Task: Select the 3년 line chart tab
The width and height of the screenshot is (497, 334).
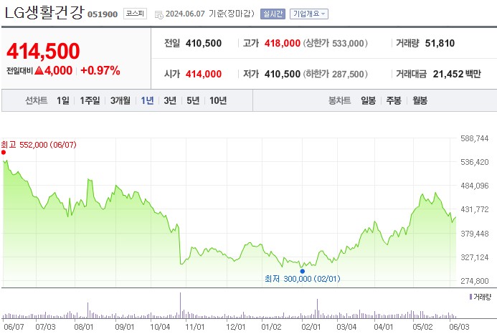Action: 170,101
